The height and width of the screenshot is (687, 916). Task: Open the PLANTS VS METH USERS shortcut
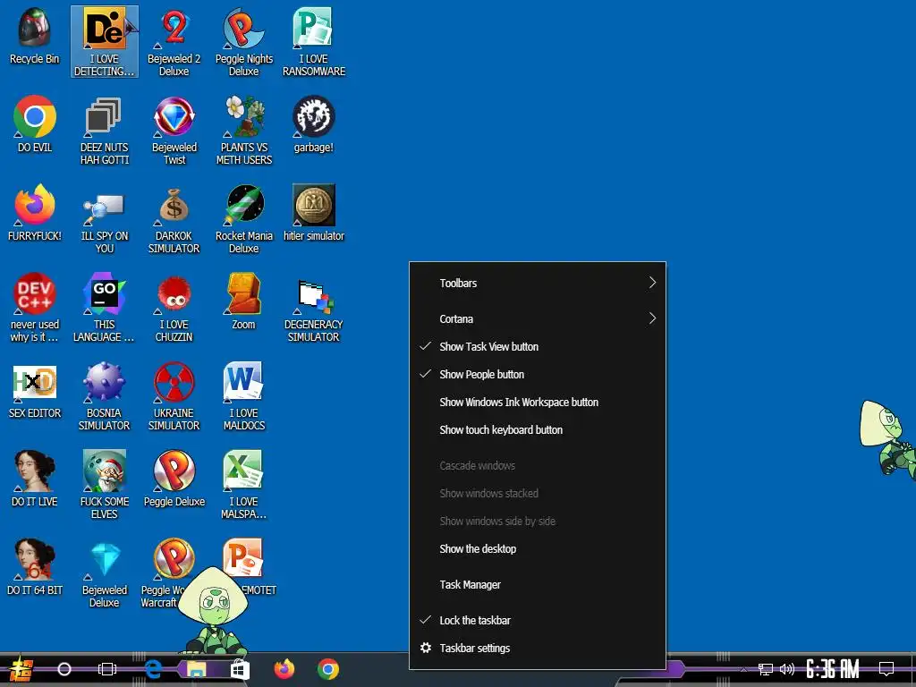click(243, 131)
